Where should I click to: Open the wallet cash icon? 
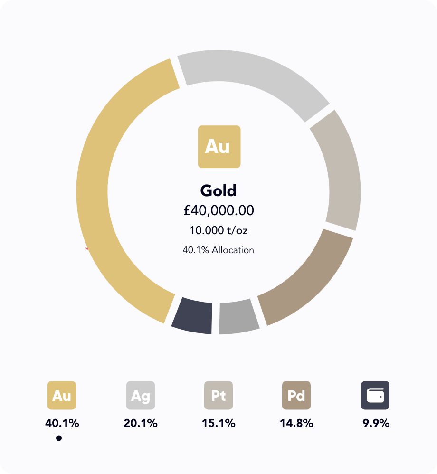tap(375, 395)
